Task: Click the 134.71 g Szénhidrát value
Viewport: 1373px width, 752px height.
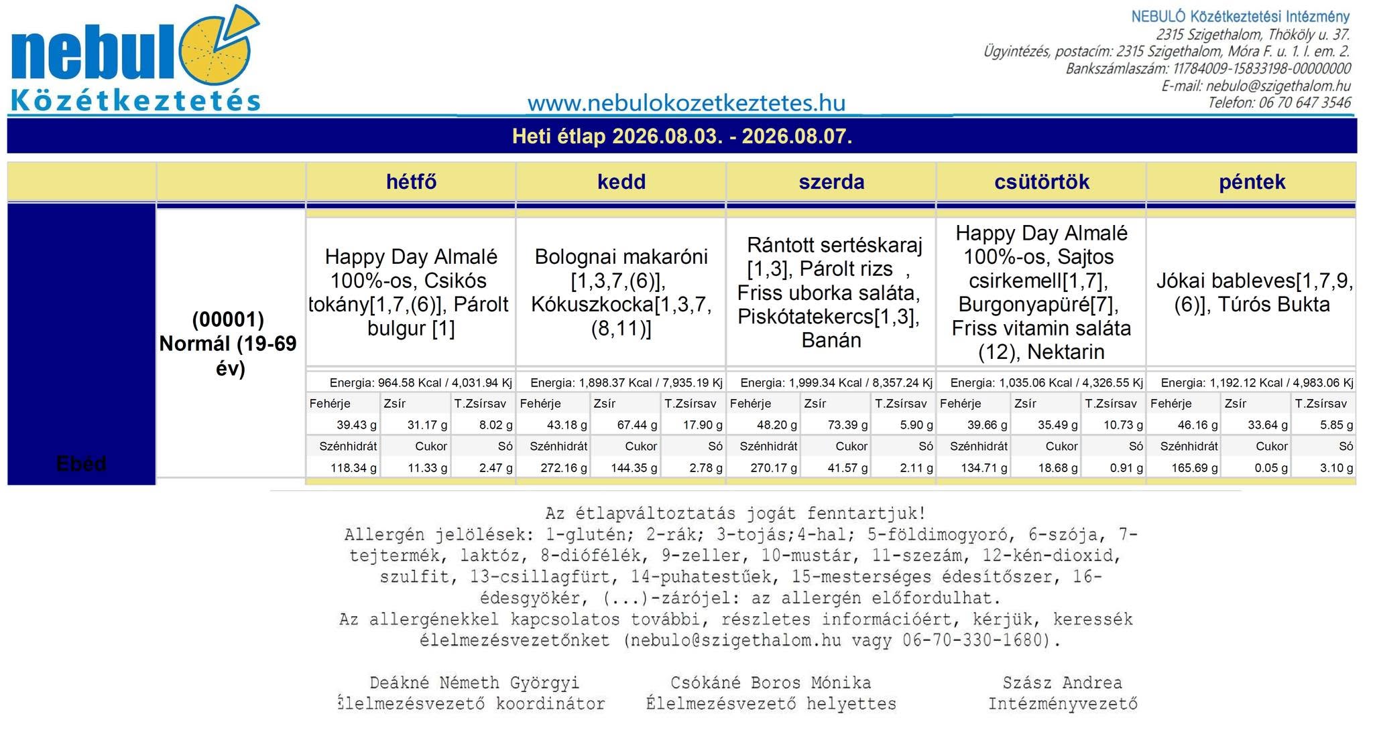Action: click(984, 468)
